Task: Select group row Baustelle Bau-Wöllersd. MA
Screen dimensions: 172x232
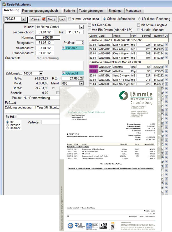Action: coord(129,62)
